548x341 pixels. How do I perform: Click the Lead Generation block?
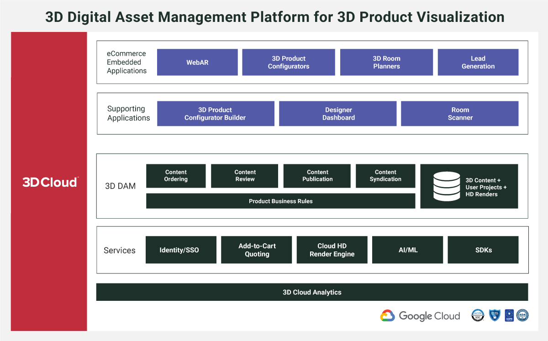click(x=478, y=62)
